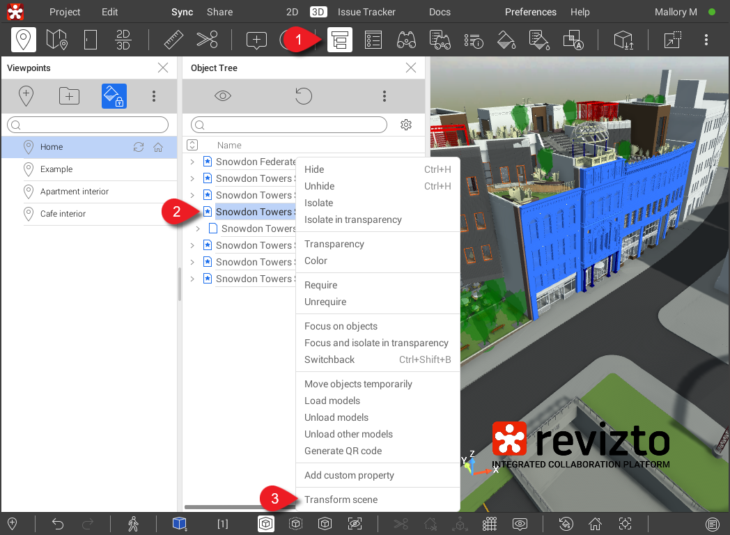Viewport: 730px width, 535px height.
Task: Open the Issue Tracker link
Action: pos(366,12)
